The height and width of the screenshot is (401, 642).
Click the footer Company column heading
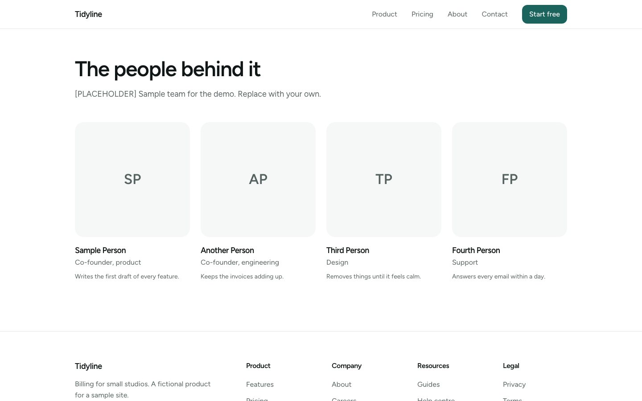(346, 366)
